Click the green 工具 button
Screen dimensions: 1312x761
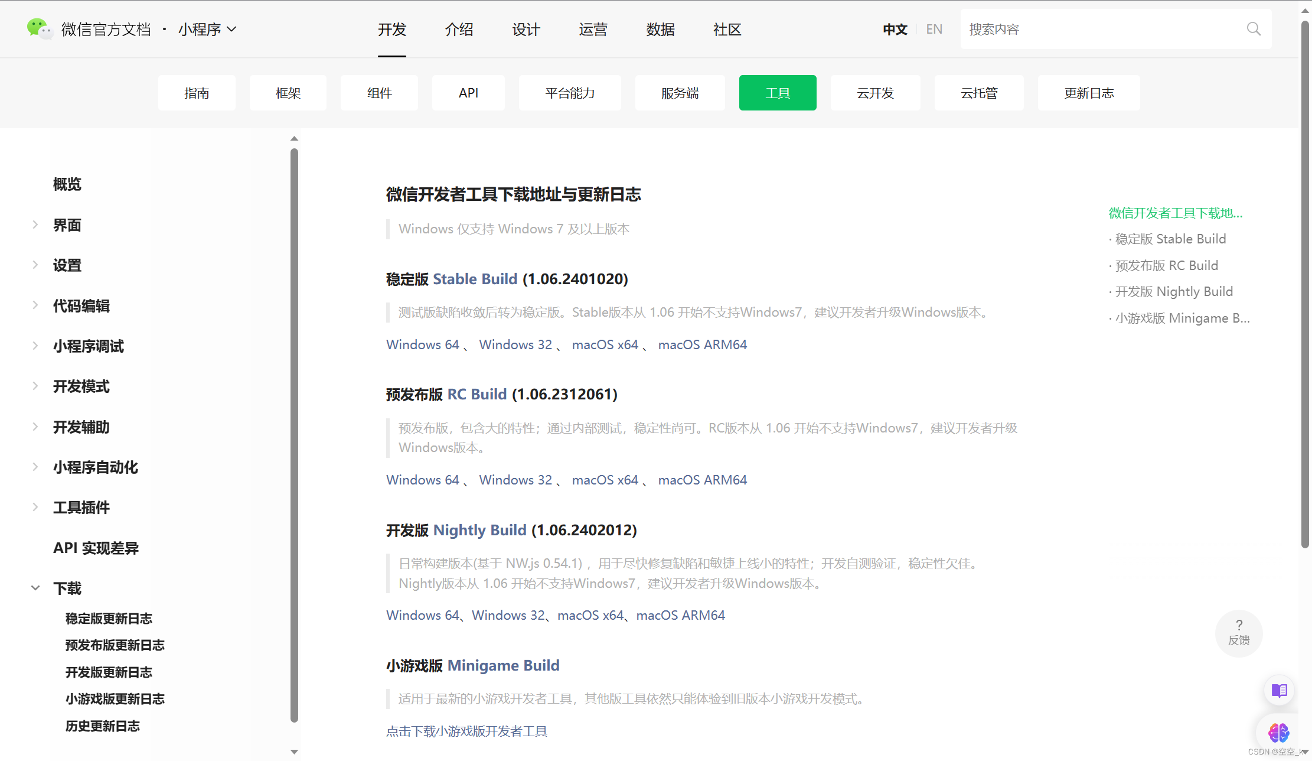click(x=778, y=93)
